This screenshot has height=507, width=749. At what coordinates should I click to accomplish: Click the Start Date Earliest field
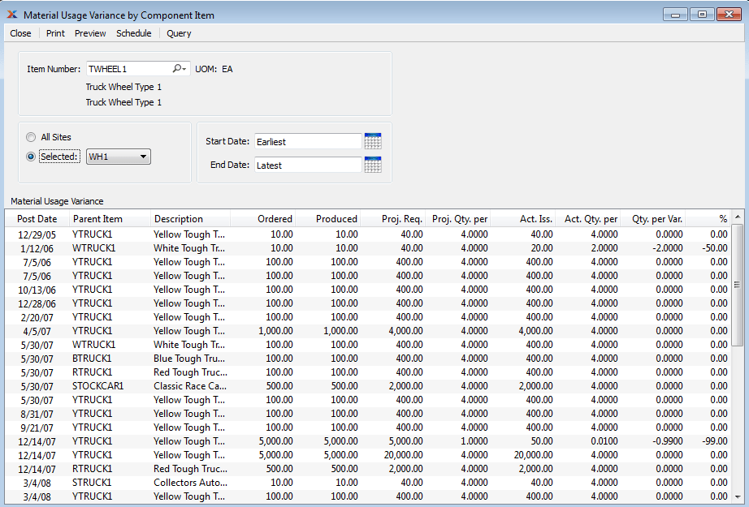(308, 140)
